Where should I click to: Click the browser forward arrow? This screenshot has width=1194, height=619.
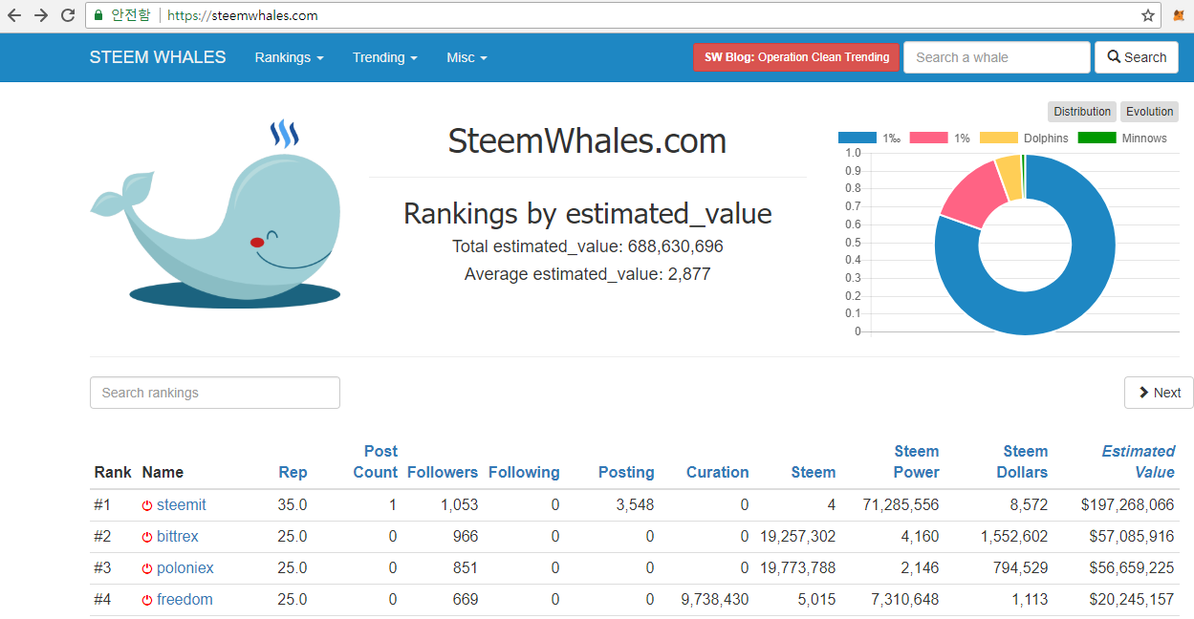click(x=41, y=15)
